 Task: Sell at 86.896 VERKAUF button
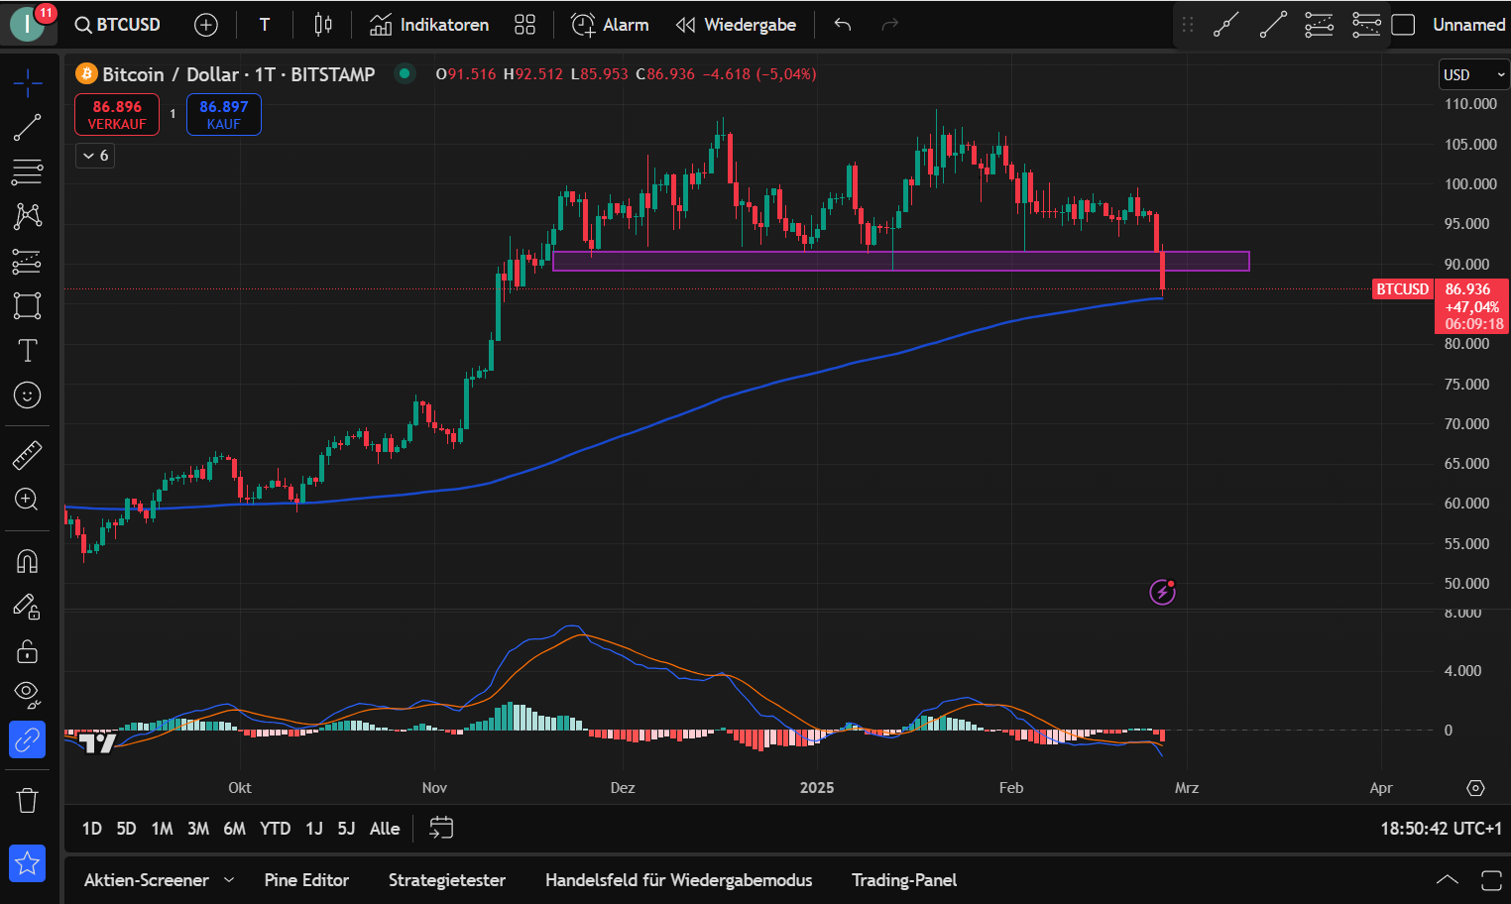pyautogui.click(x=117, y=115)
